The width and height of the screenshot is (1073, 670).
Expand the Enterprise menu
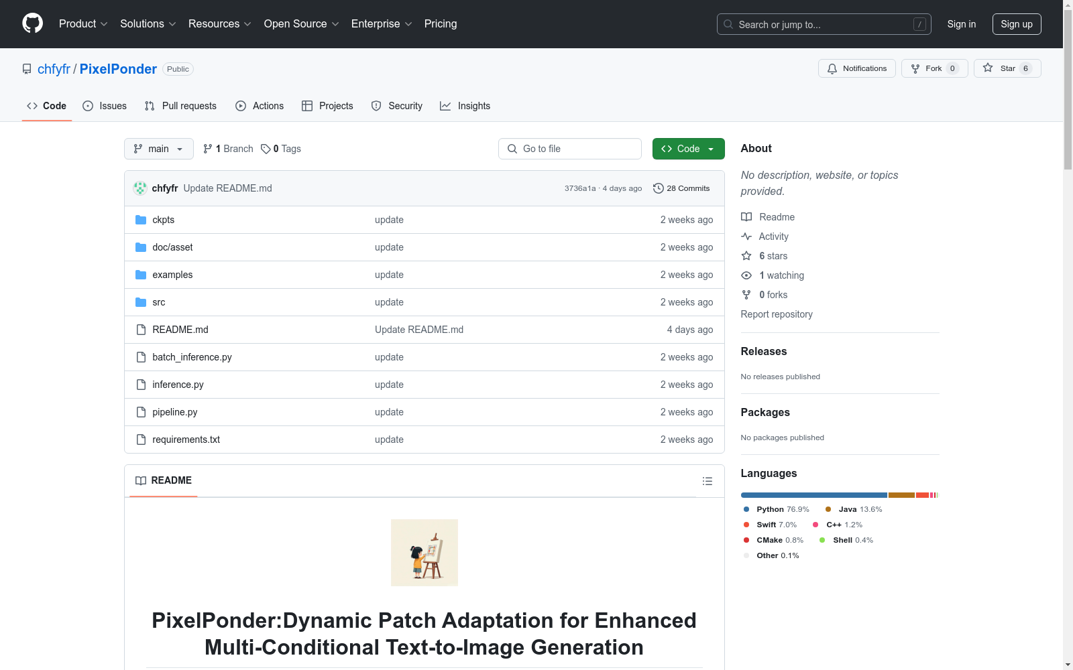[x=382, y=24]
